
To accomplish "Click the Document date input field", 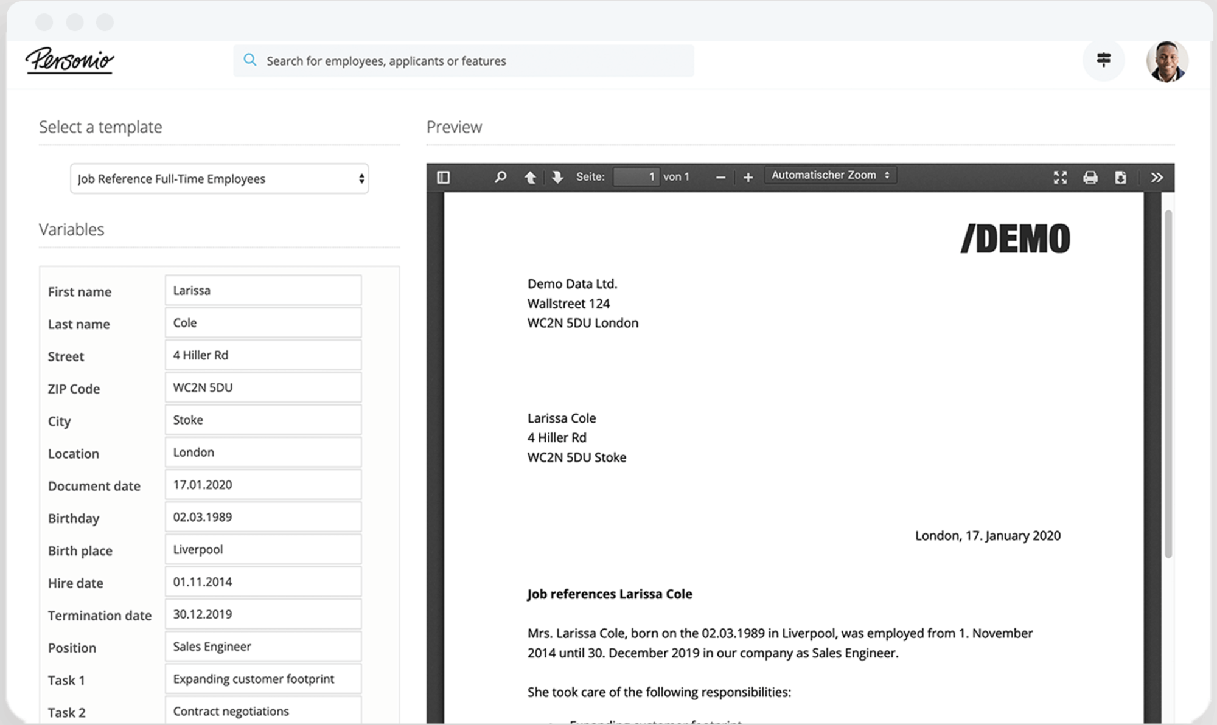I will [x=262, y=484].
